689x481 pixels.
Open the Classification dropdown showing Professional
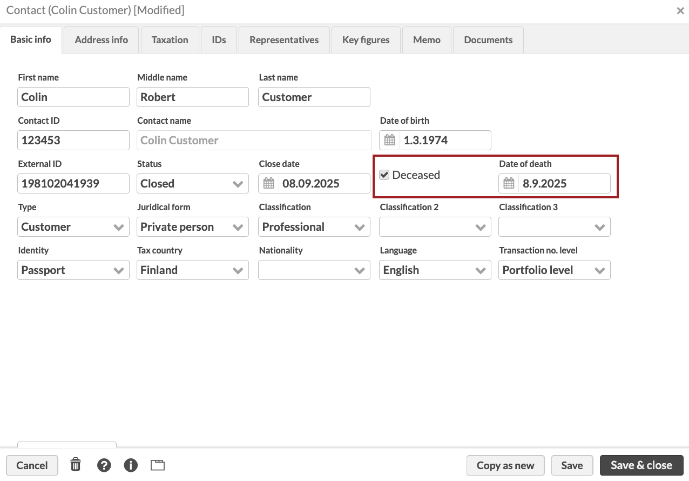pos(314,226)
